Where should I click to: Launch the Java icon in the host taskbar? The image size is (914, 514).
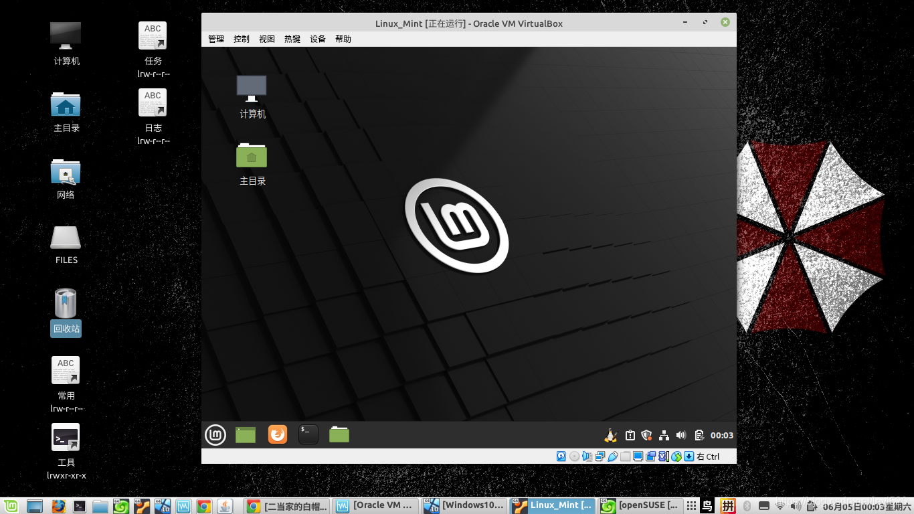225,506
